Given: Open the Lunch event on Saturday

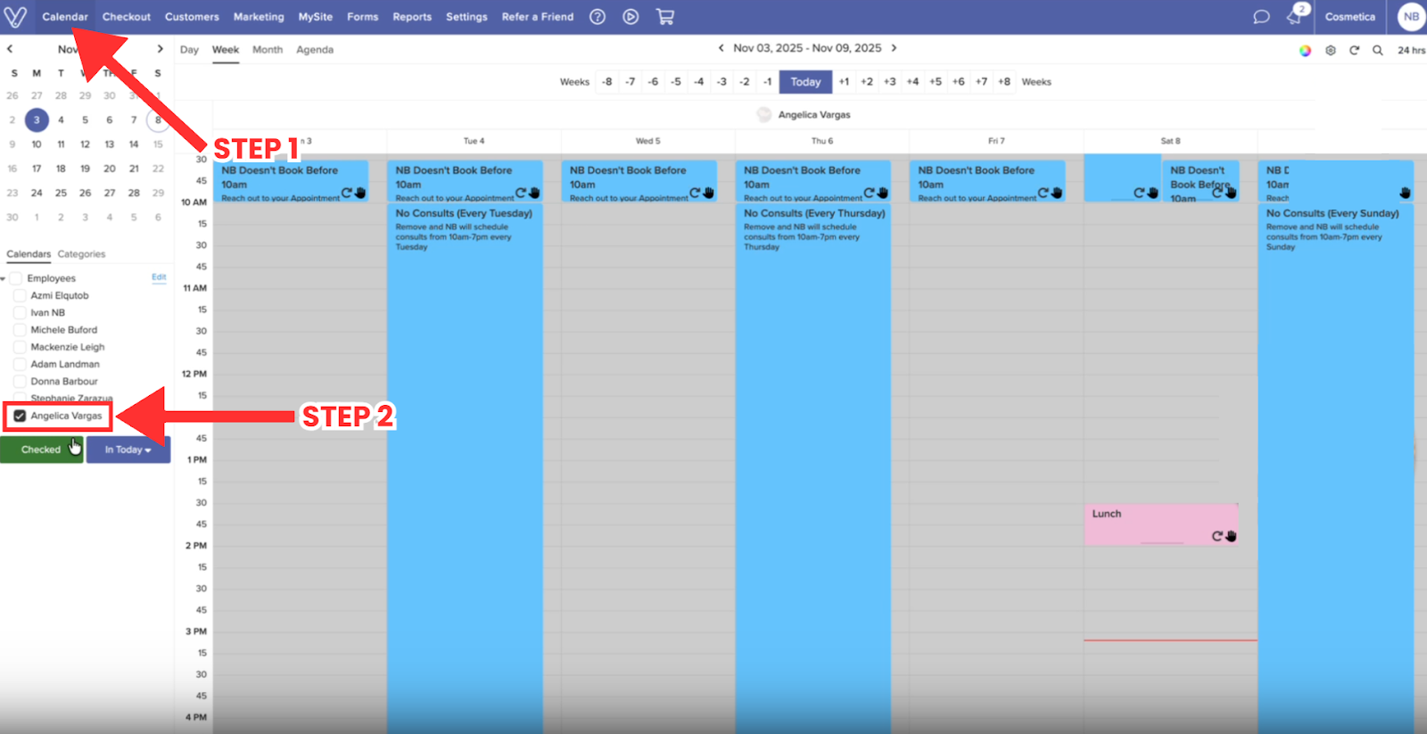Looking at the screenshot, I should 1160,524.
